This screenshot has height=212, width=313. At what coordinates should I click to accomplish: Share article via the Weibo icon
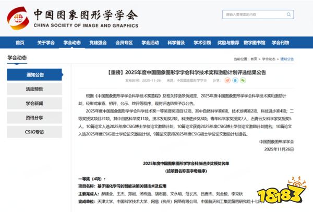click(x=226, y=81)
